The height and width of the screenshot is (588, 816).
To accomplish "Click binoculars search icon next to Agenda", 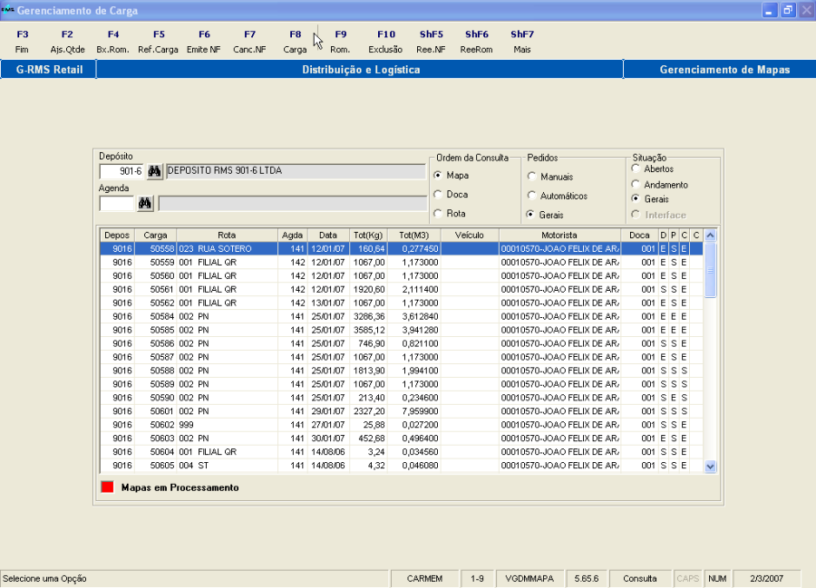I will click(x=145, y=204).
